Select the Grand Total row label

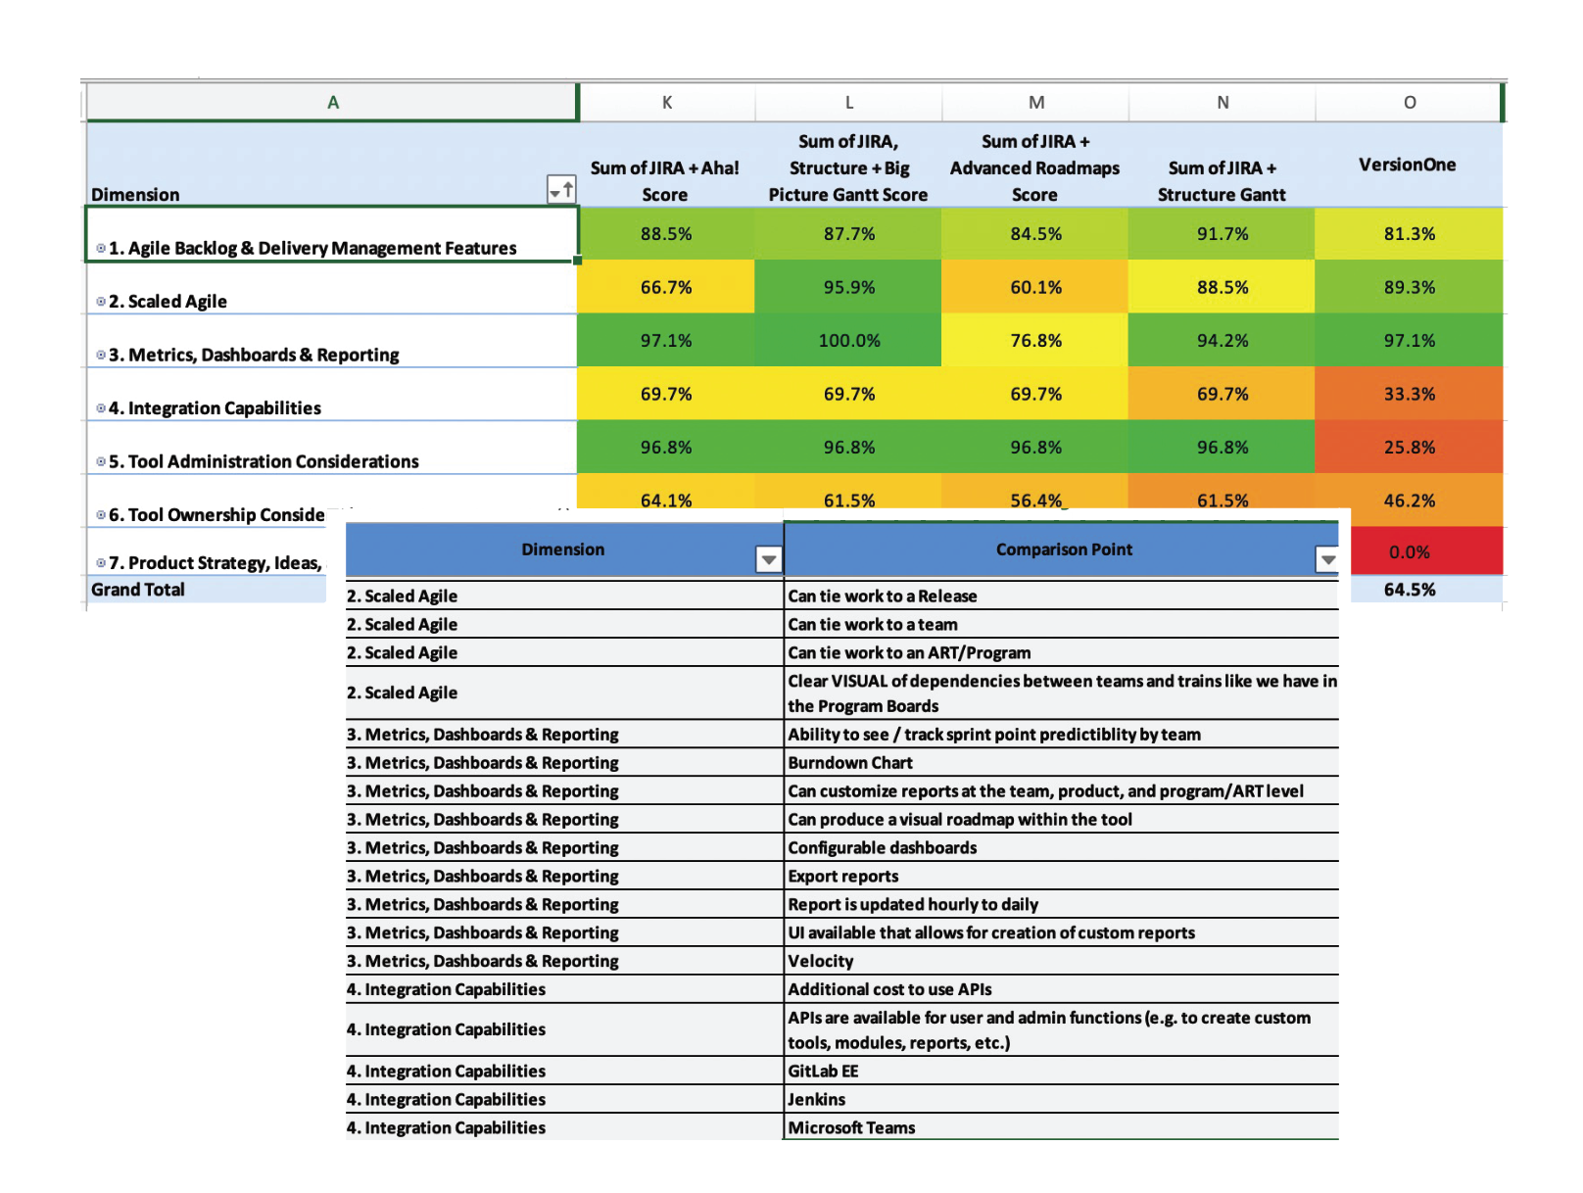[137, 589]
